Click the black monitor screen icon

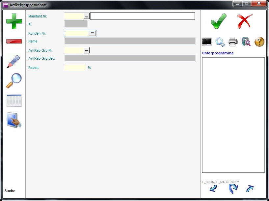click(x=207, y=42)
